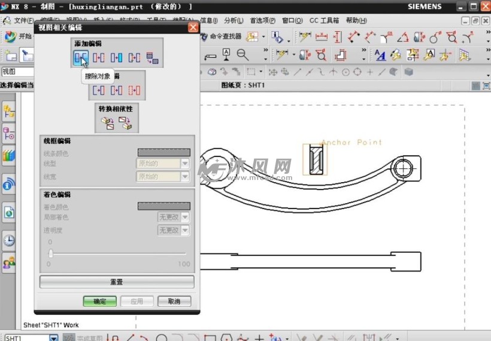Click the web browser page icon in sidebar
Image resolution: width=491 pixels, height=341 pixels.
(x=9, y=212)
